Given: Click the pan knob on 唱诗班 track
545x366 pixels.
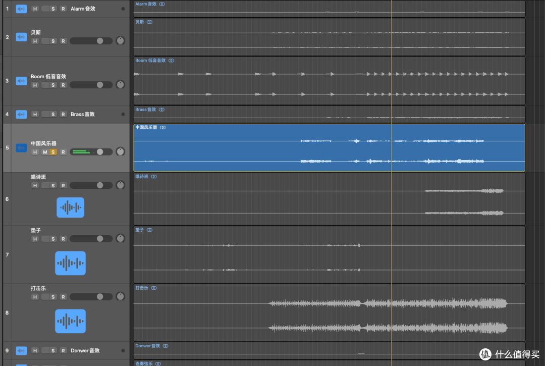Looking at the screenshot, I should click(x=120, y=185).
